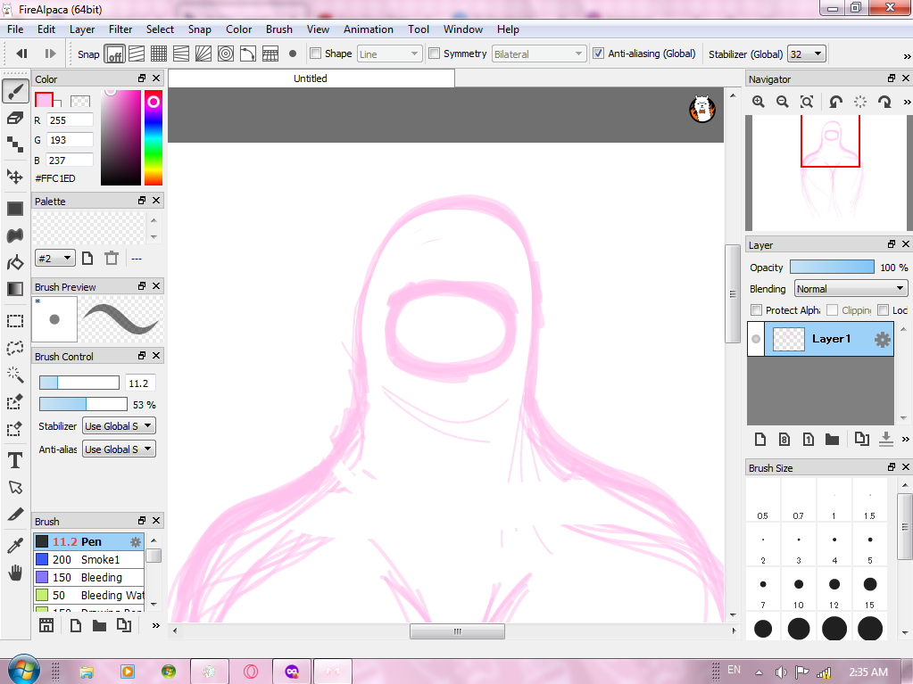Add a layer folder in Layer panel

(832, 439)
